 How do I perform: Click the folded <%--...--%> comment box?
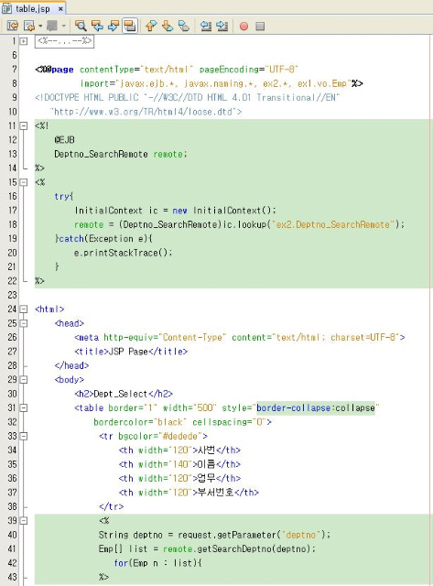64,41
